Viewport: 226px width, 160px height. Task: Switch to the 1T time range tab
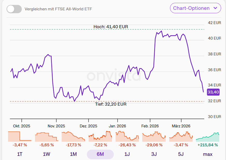click(20, 154)
